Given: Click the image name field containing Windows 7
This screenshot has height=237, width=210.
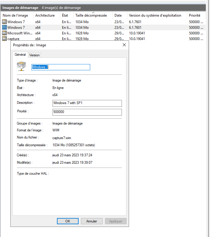Looking at the screenshot, I should point(61,67).
